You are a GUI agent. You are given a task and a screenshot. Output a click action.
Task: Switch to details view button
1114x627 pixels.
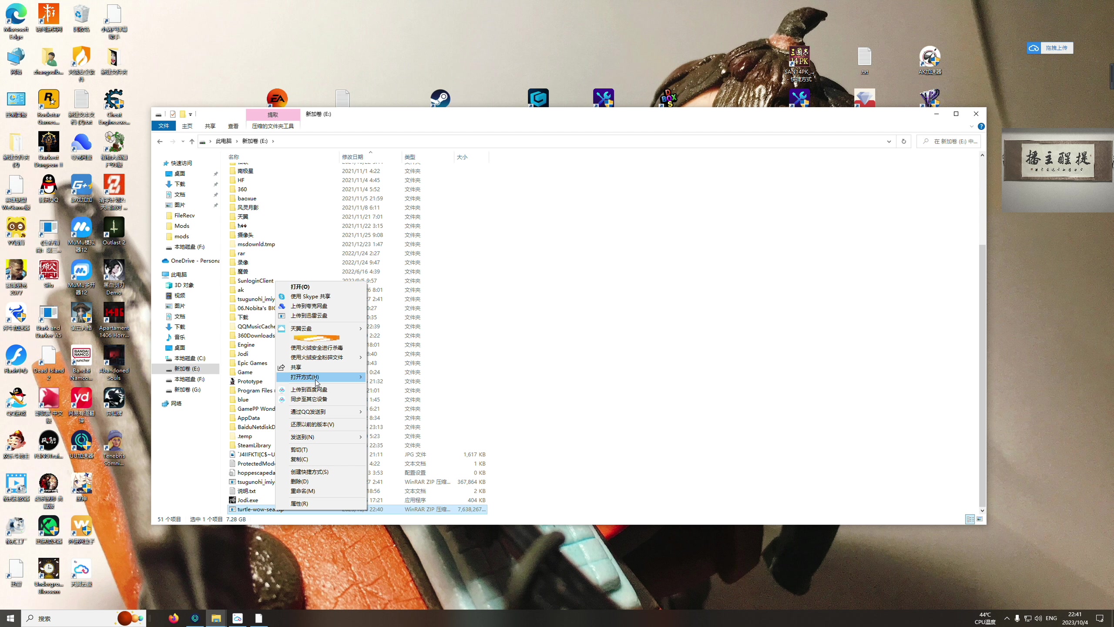click(970, 519)
